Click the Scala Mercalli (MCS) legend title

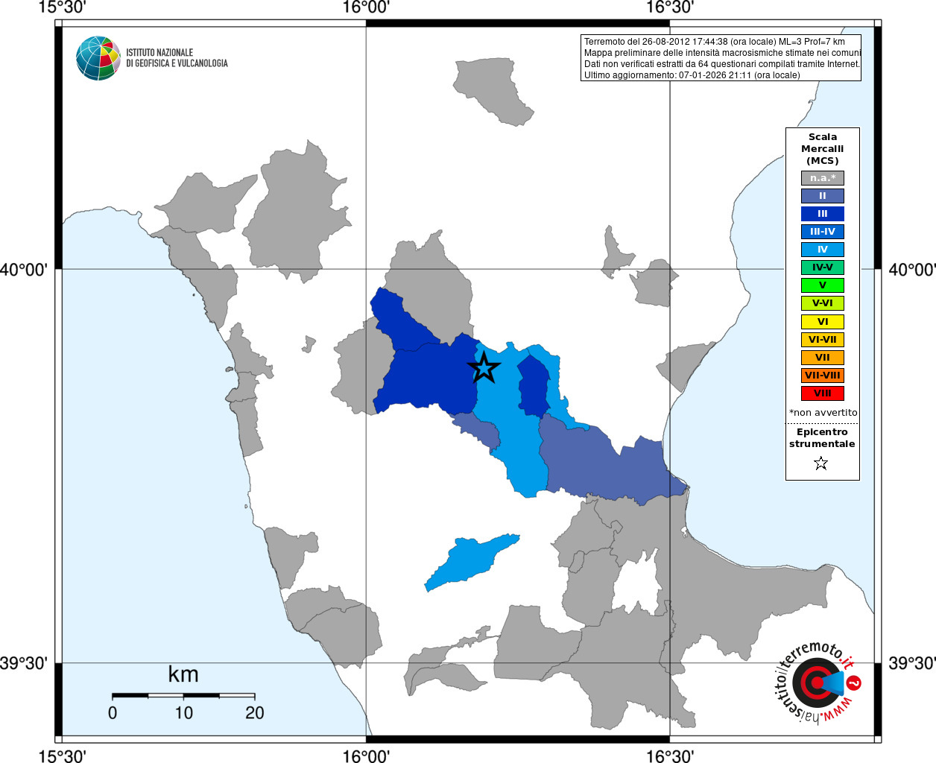[823, 149]
